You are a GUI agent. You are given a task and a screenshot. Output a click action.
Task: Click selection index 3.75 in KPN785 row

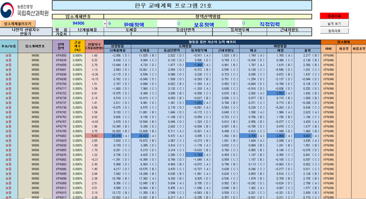tap(95, 131)
